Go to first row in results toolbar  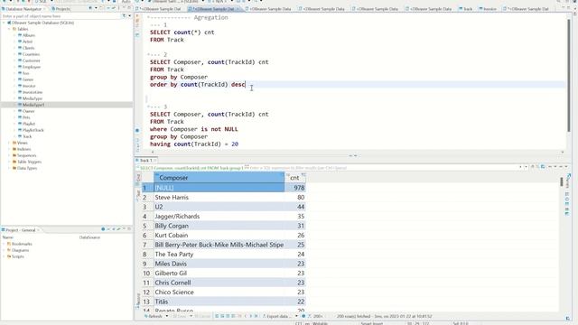(239, 316)
